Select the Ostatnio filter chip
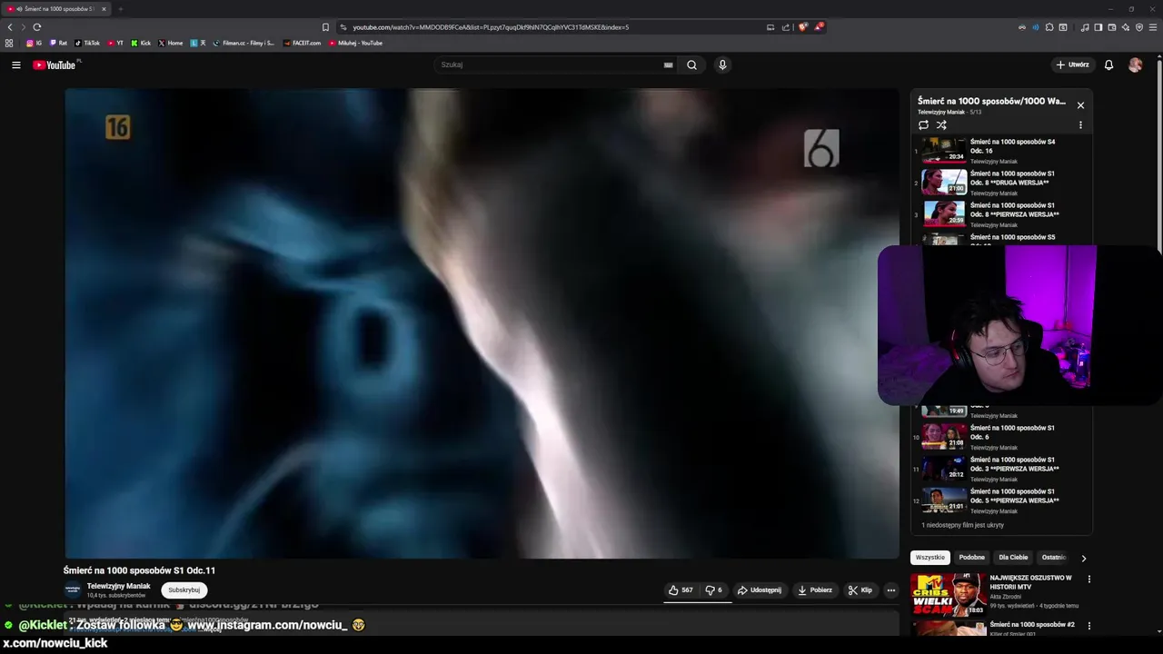This screenshot has width=1163, height=654. pyautogui.click(x=1053, y=557)
